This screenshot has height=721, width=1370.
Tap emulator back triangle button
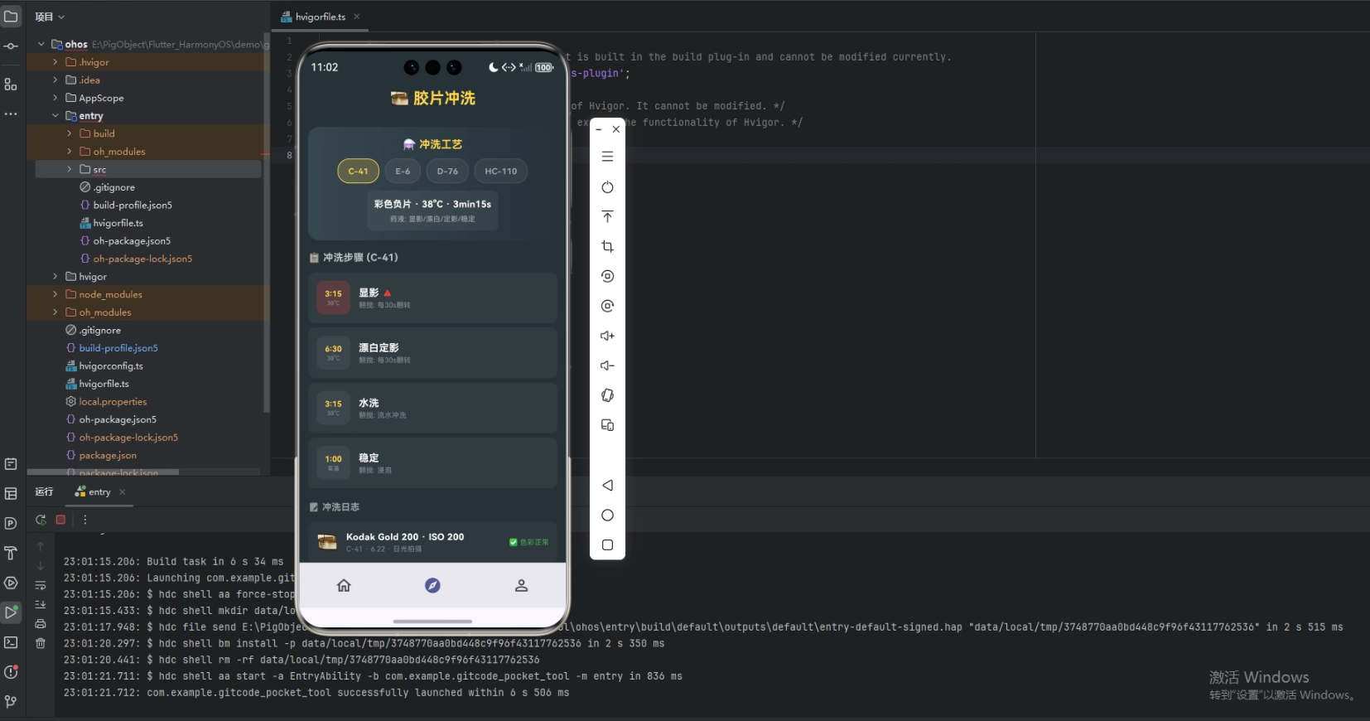607,486
